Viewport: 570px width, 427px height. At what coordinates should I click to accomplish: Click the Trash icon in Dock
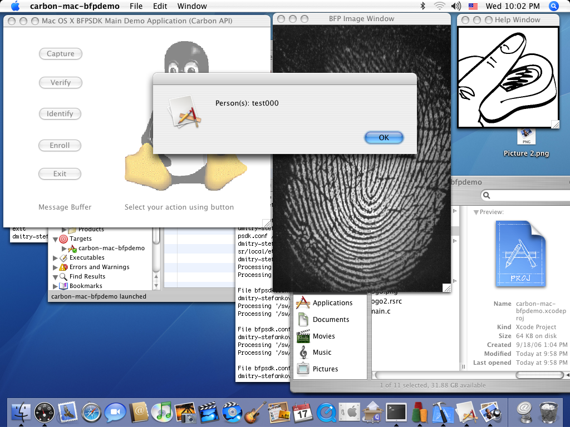click(549, 413)
